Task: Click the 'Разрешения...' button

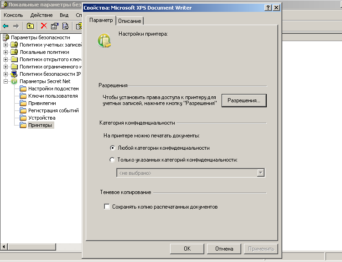Action: (244, 100)
